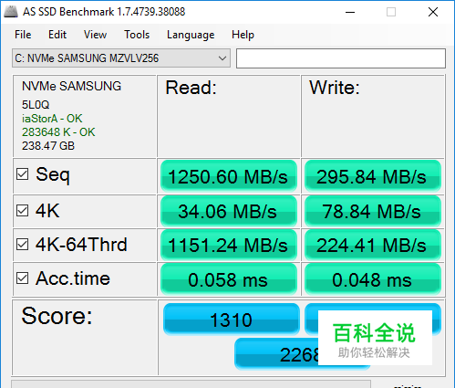
Task: Click the empty text field beside drive selector
Action: [341, 58]
